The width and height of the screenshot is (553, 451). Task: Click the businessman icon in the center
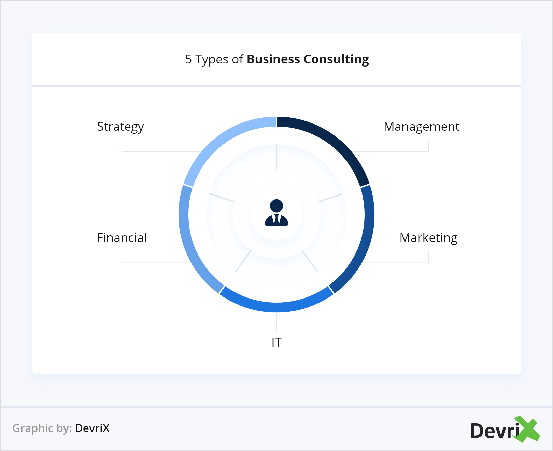pyautogui.click(x=276, y=213)
